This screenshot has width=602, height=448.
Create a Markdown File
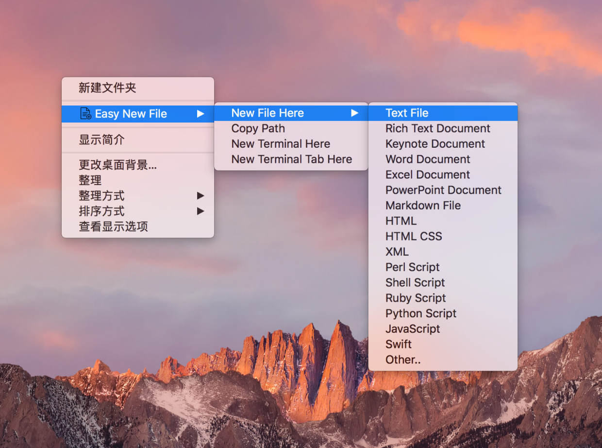coord(443,206)
